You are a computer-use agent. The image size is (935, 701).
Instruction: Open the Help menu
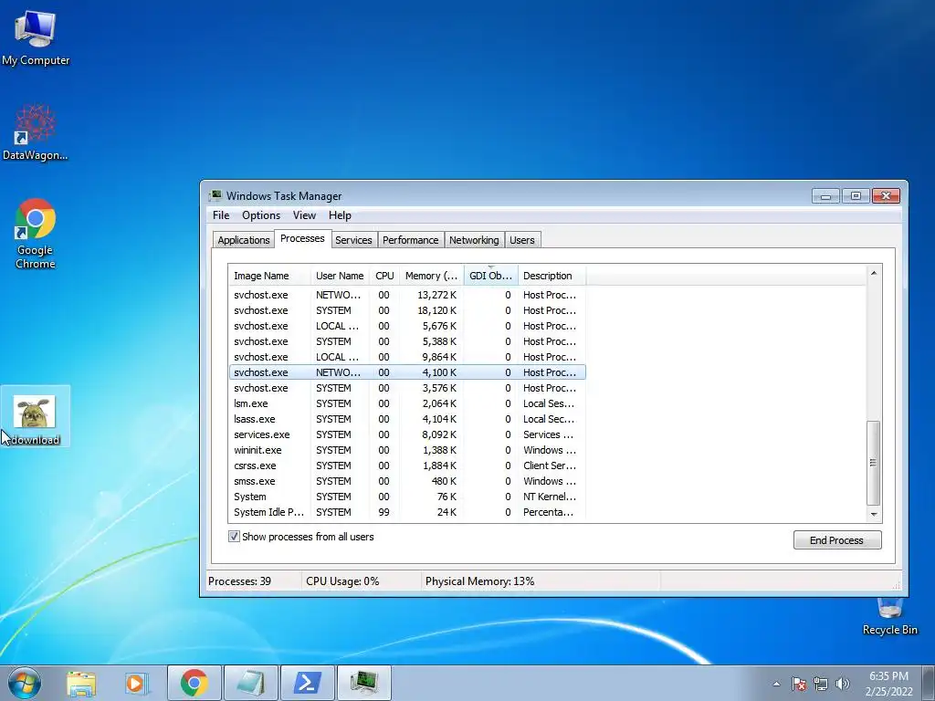pos(340,215)
